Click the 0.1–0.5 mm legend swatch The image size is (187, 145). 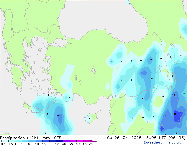(5, 141)
